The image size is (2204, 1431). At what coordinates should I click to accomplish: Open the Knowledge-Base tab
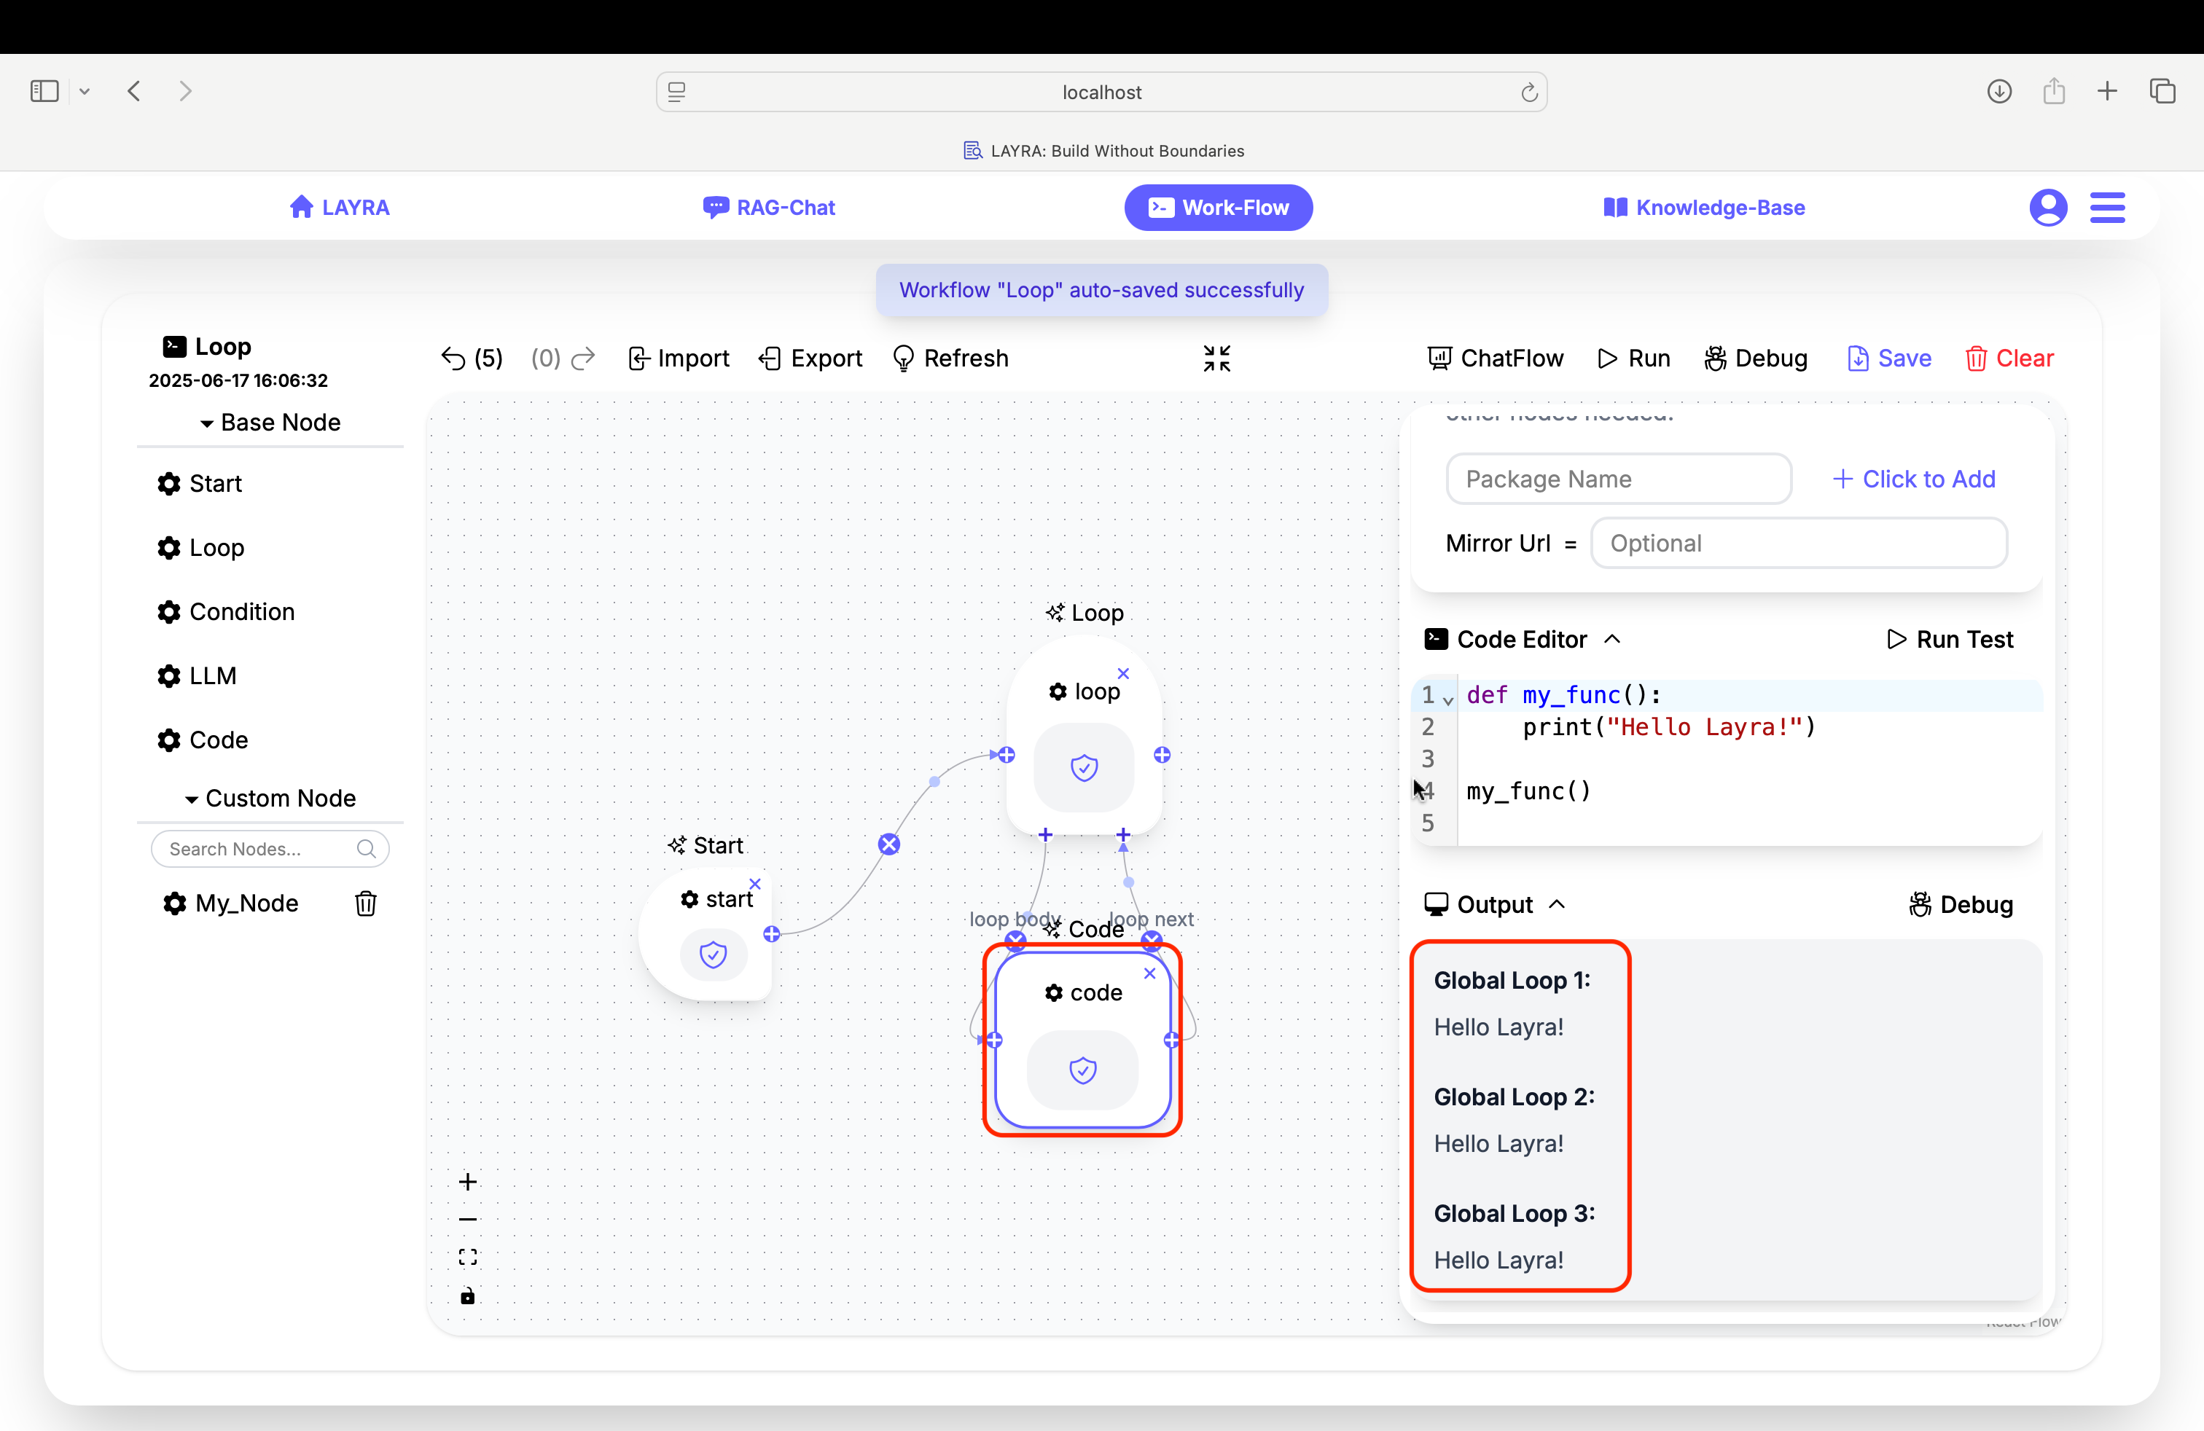tap(1704, 208)
